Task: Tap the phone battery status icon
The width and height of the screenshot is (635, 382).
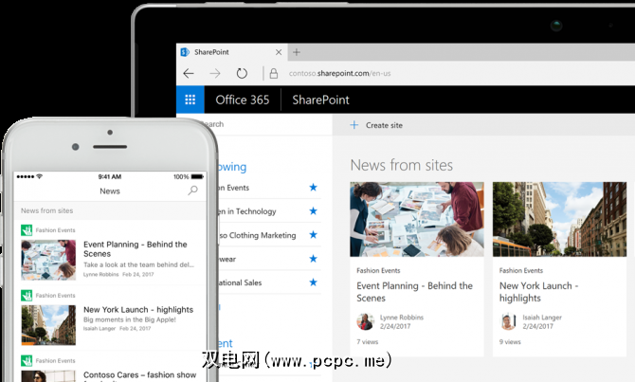Action: pyautogui.click(x=197, y=176)
